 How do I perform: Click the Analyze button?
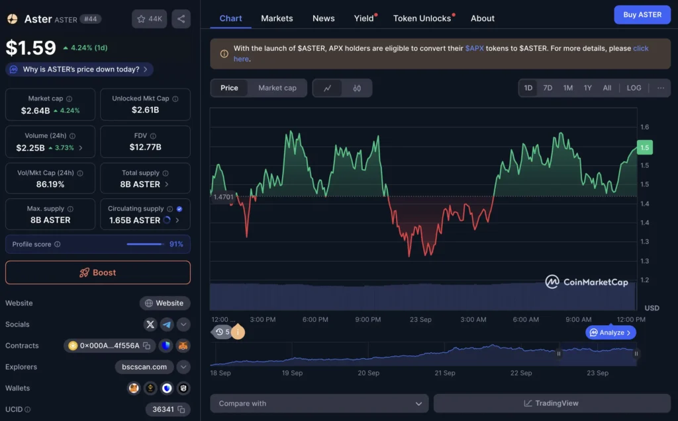(610, 332)
